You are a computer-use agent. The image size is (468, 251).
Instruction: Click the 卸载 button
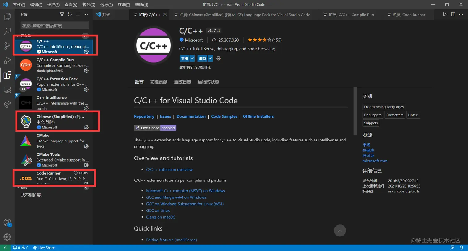point(203,58)
